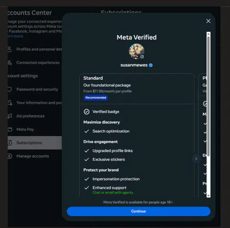Image resolution: width=230 pixels, height=228 pixels.
Task: Open the susanmewes profile picture
Action: [136, 51]
